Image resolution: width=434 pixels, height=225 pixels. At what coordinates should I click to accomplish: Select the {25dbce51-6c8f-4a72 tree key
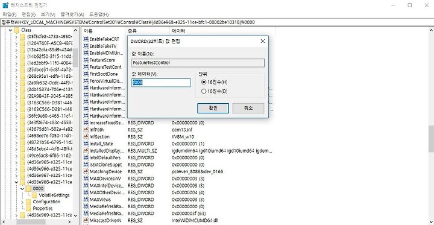point(50,69)
